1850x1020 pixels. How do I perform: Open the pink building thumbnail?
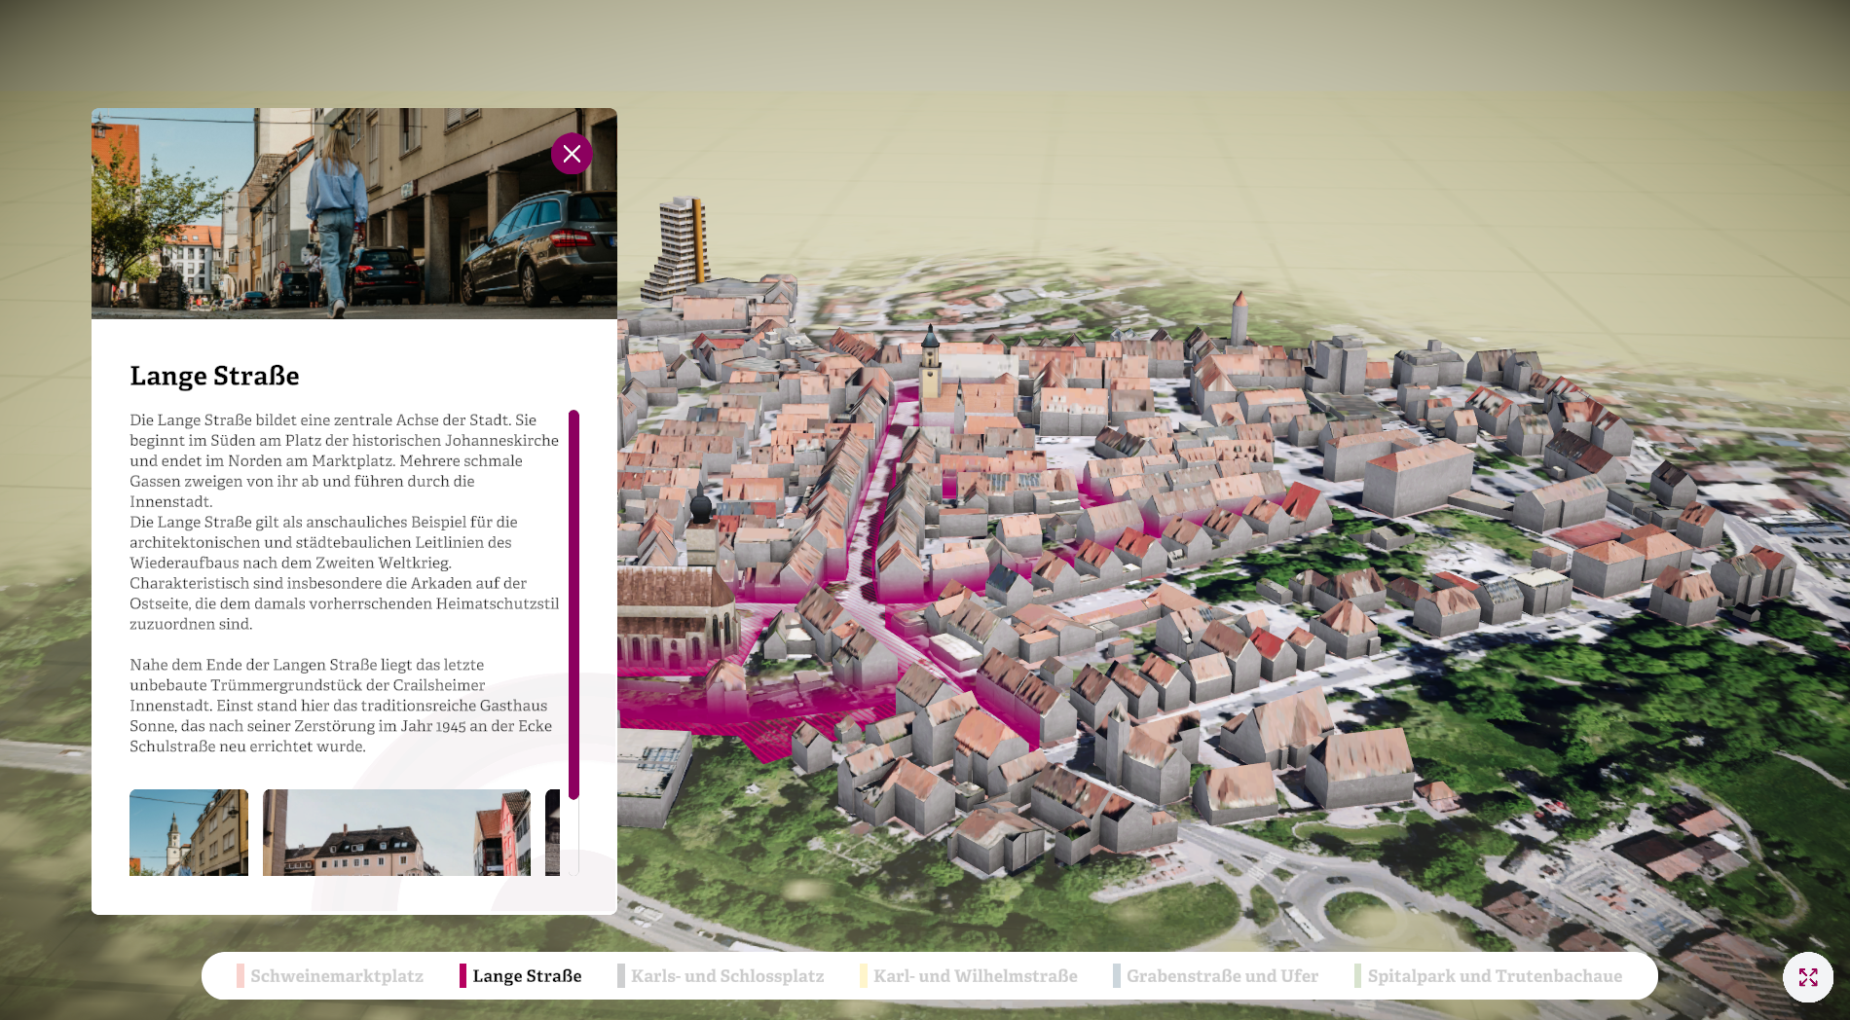click(396, 832)
